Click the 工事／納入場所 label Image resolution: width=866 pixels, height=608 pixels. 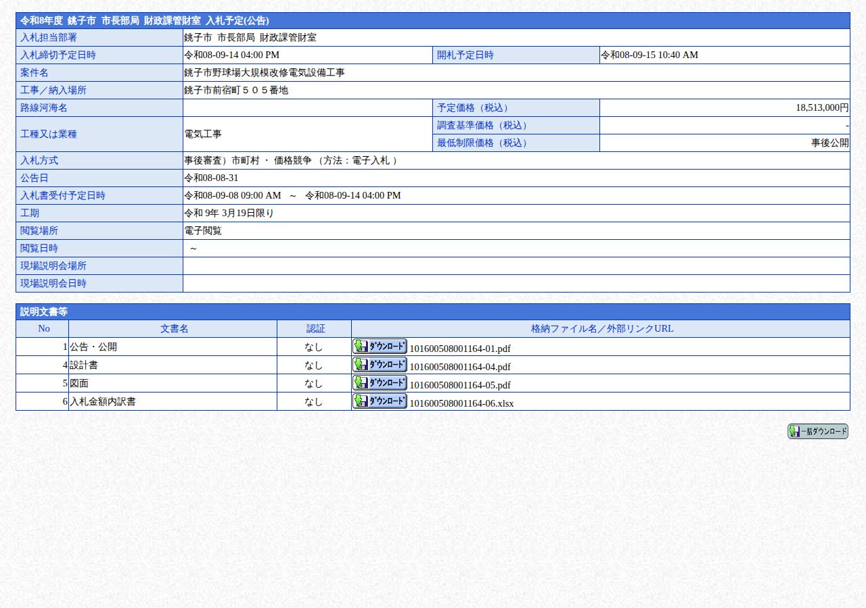click(53, 91)
